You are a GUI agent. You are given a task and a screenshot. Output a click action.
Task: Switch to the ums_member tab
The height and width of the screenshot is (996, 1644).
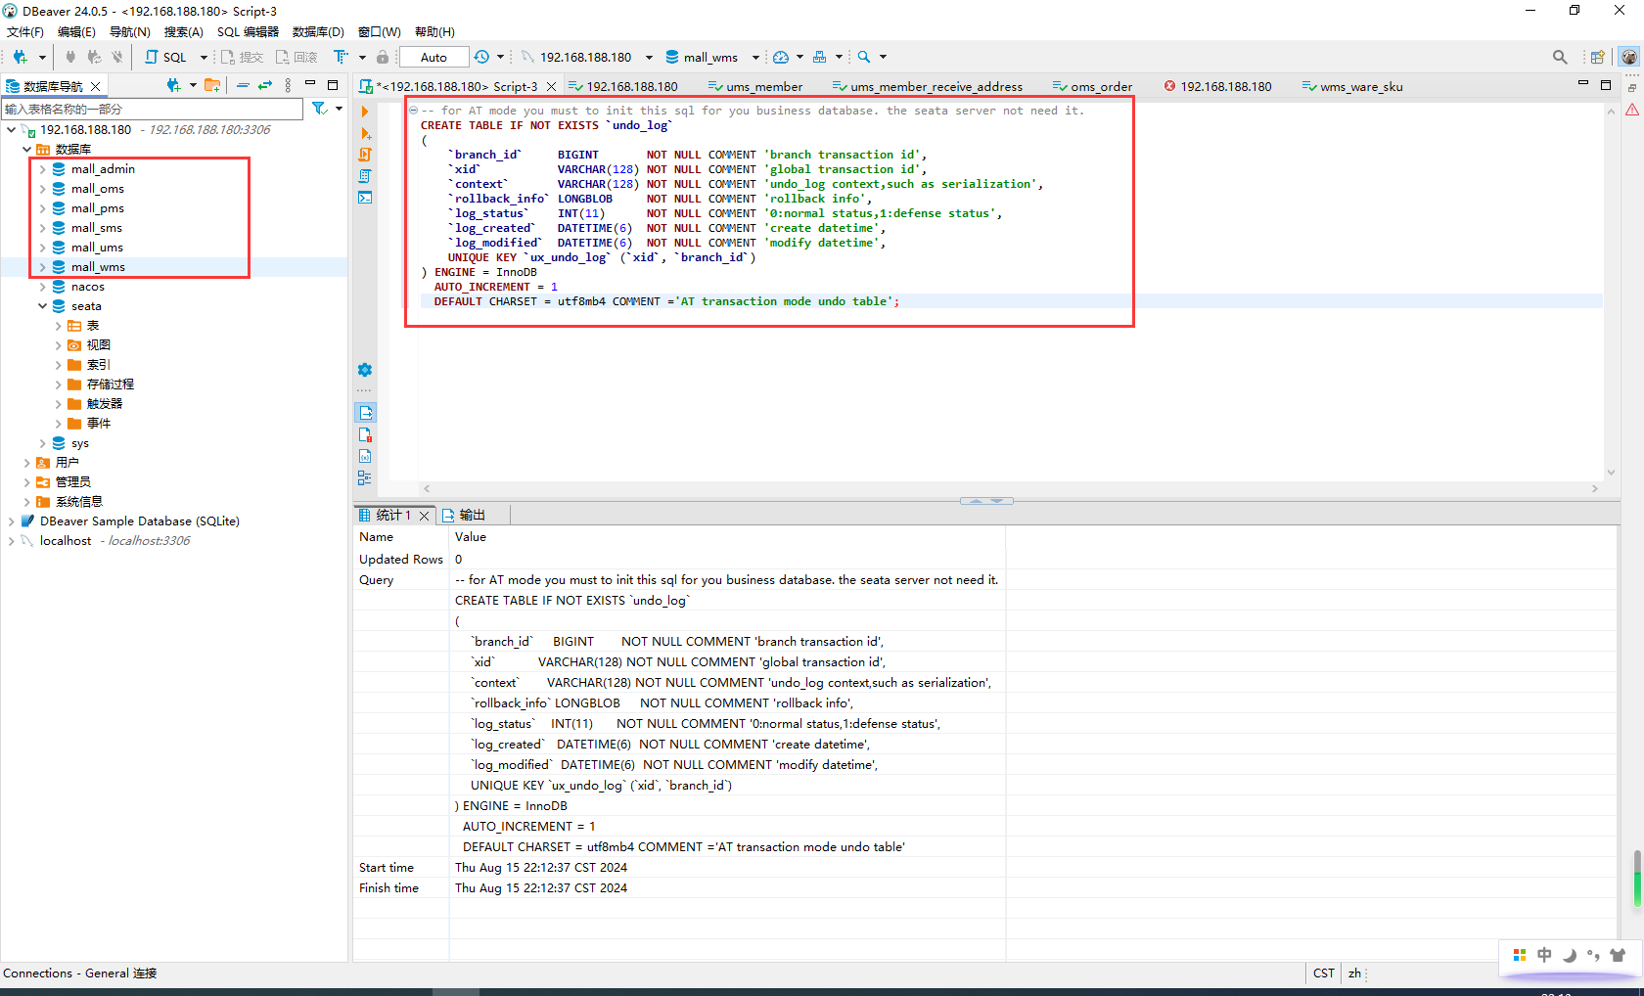754,86
